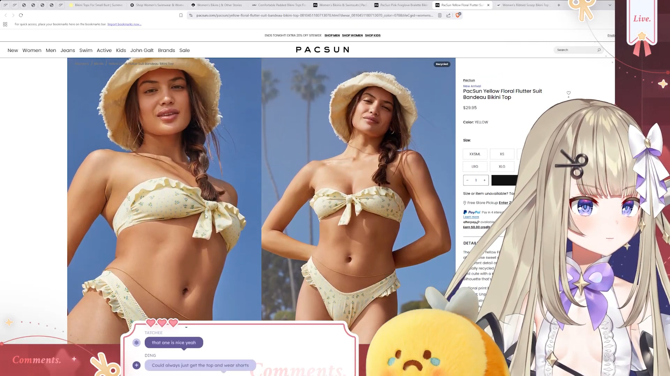Select size XS
This screenshot has width=670, height=376.
tap(502, 154)
